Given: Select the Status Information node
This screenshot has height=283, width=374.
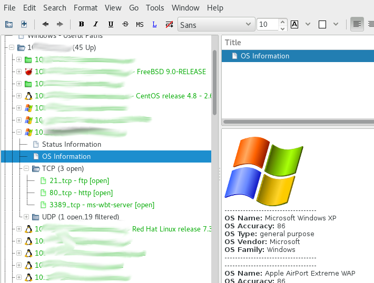Looking at the screenshot, I should [72, 144].
